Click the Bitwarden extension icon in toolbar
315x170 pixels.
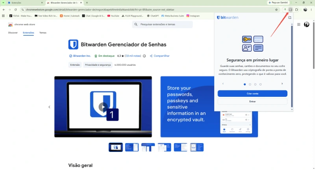pos(291,9)
